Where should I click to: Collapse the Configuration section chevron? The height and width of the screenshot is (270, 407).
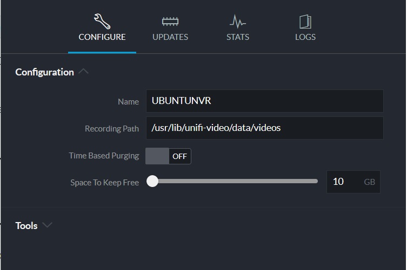[x=83, y=71]
